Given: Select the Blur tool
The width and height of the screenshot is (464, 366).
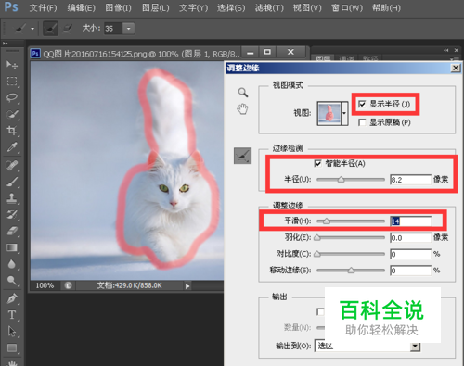Looking at the screenshot, I should pyautogui.click(x=12, y=264).
